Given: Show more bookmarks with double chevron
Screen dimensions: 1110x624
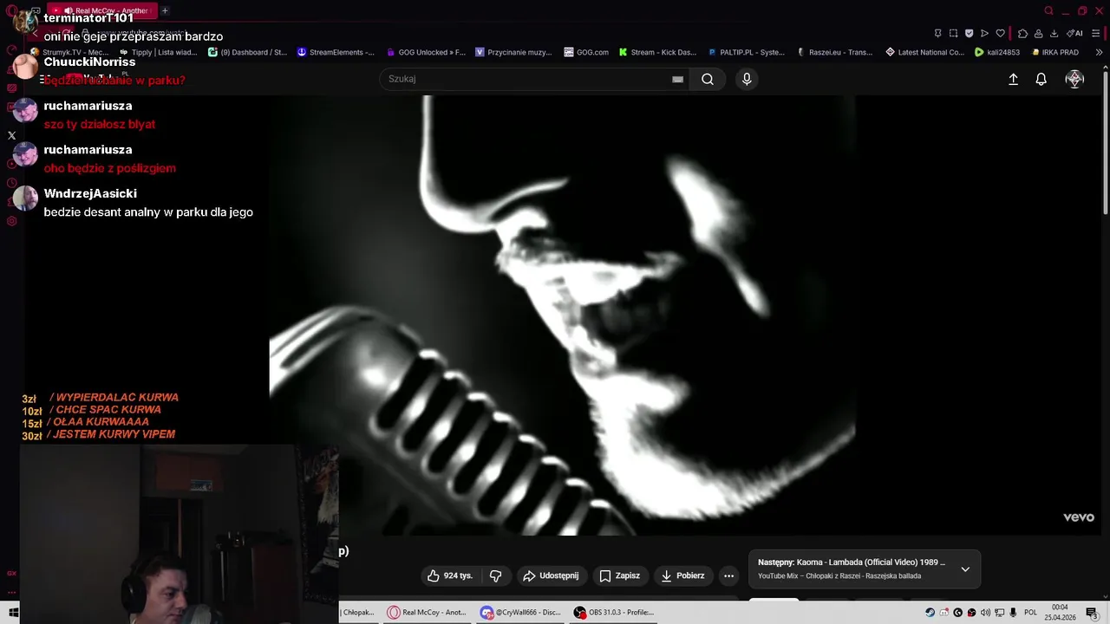Looking at the screenshot, I should [x=1100, y=52].
